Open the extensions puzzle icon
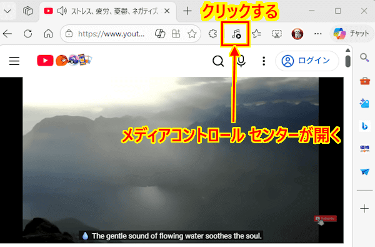 (212, 34)
